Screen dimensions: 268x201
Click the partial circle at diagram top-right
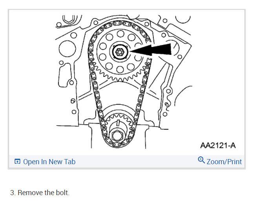(x=182, y=19)
